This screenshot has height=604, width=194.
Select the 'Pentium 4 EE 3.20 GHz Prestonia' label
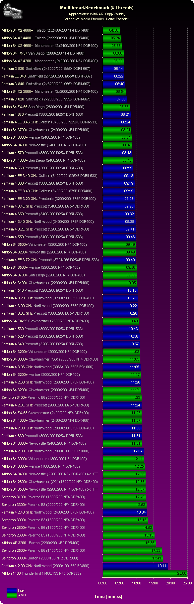click(49, 199)
